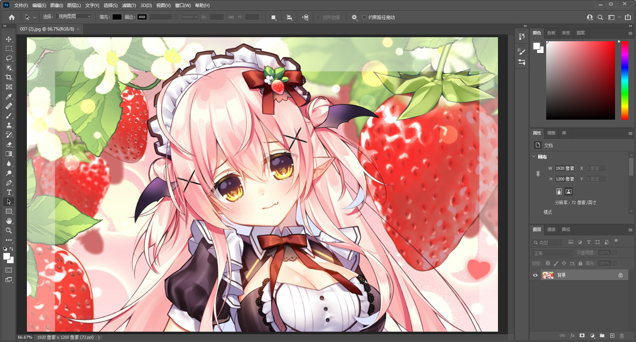The image size is (636, 342).
Task: Select the Eraser tool
Action: [x=9, y=144]
